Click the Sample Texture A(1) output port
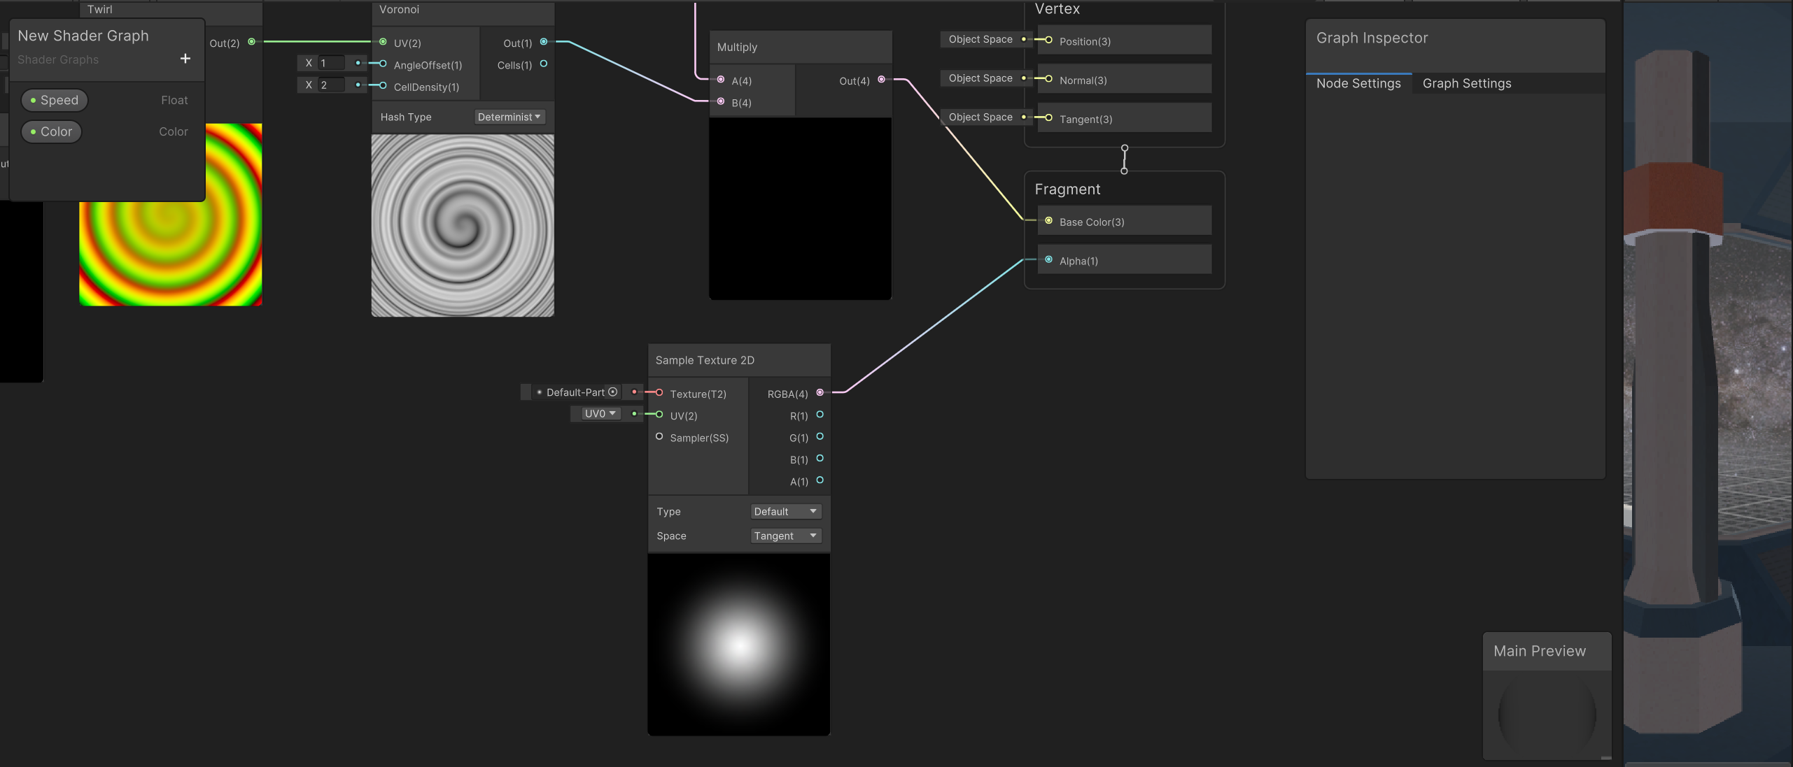The height and width of the screenshot is (767, 1793). click(820, 480)
